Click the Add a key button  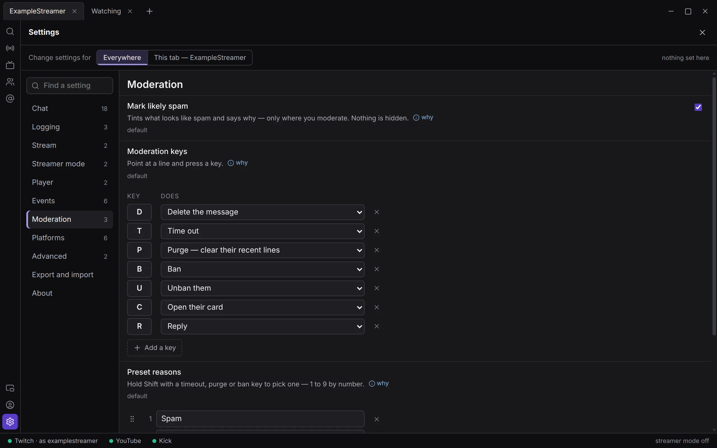click(154, 348)
